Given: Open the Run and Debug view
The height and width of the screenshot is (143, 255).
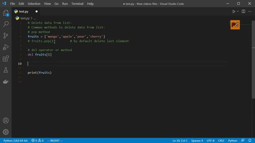Looking at the screenshot, I should (6, 47).
